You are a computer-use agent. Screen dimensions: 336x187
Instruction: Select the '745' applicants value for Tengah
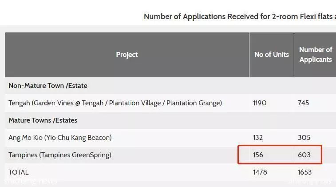click(x=303, y=103)
